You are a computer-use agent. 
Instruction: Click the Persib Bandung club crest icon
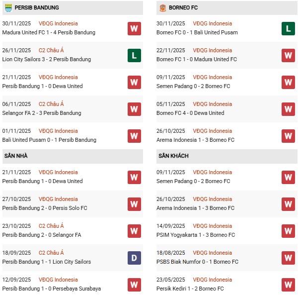(x=8, y=7)
